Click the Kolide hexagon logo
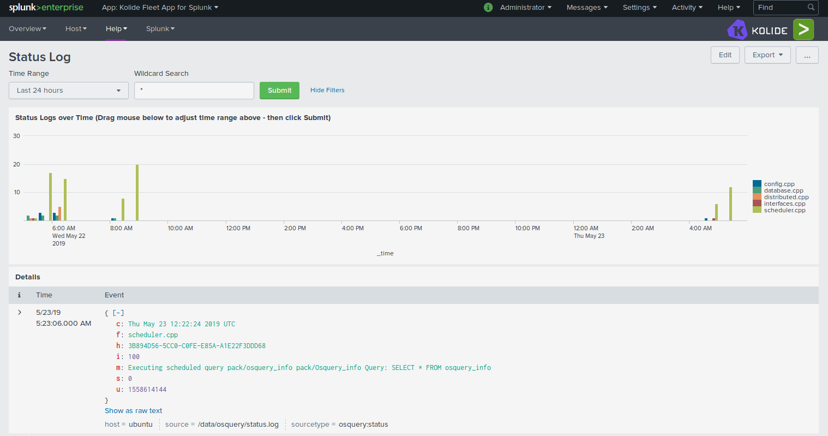This screenshot has width=828, height=436. point(737,30)
